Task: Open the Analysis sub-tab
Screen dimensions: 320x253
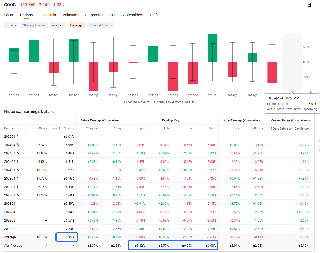Action: [58, 25]
